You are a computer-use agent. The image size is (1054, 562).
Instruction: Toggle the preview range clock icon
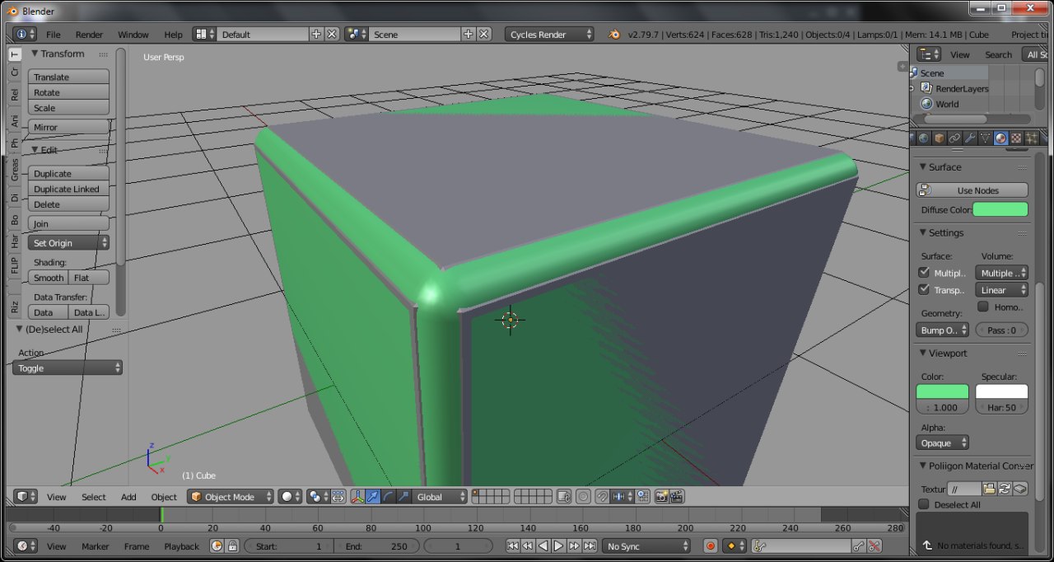coord(217,546)
